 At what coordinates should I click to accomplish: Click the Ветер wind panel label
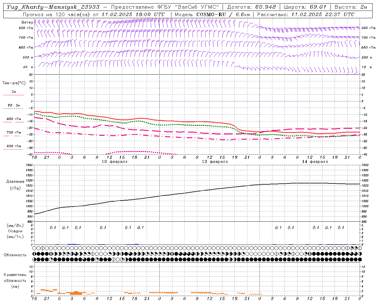point(27,22)
